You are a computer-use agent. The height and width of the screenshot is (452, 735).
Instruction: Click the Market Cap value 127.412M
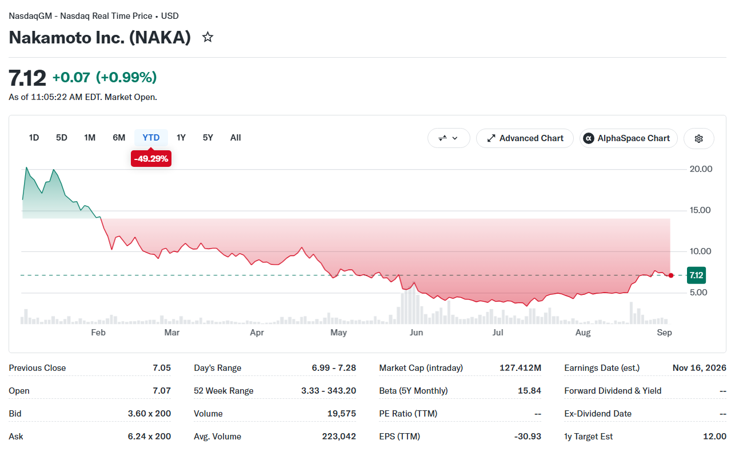click(x=520, y=368)
